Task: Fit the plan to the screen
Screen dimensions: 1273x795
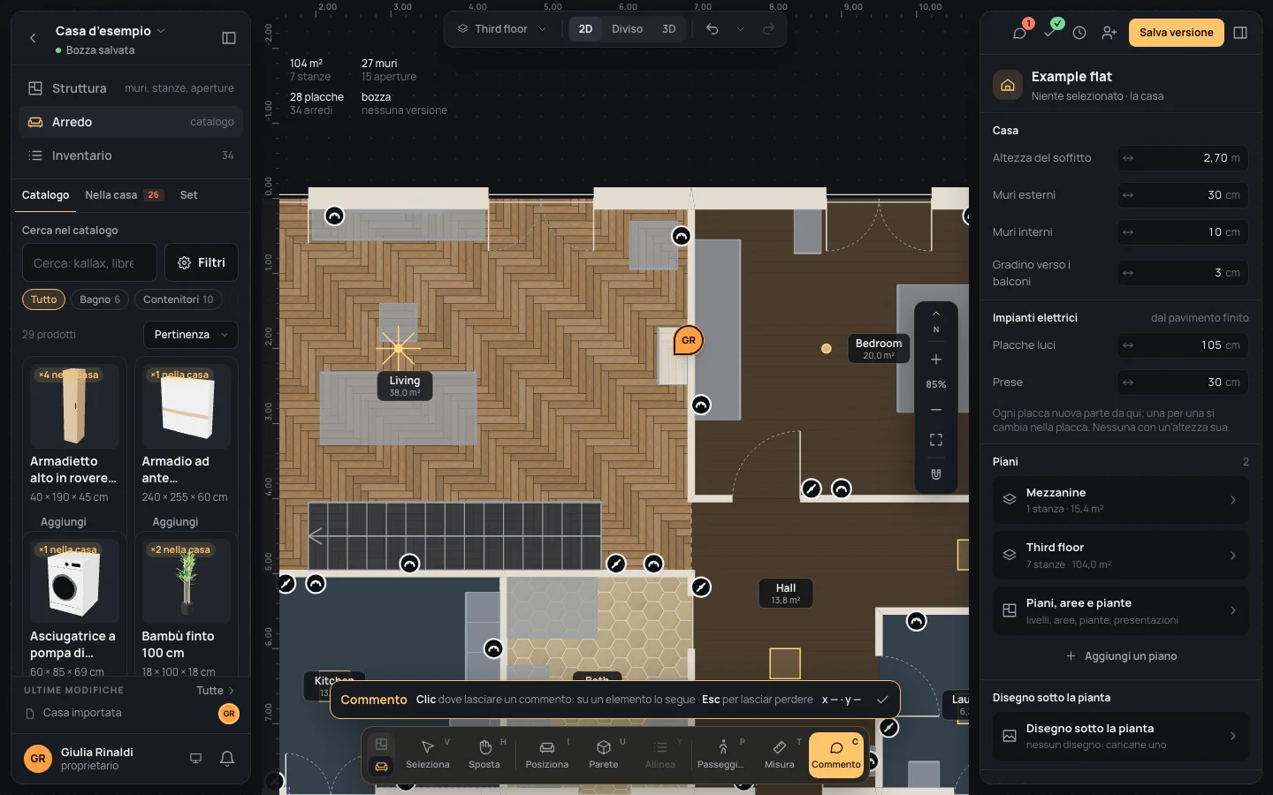Action: click(x=936, y=440)
